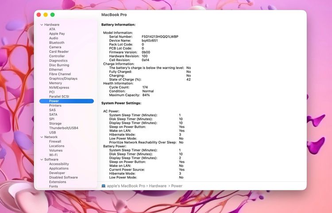The width and height of the screenshot is (332, 213).
Task: Open Storage information
Action: [x=55, y=124]
